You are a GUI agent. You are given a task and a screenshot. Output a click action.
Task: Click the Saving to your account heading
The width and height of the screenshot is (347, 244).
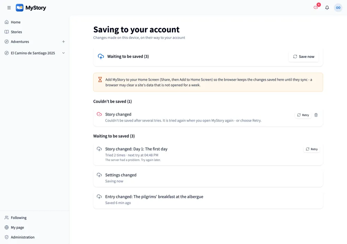136,30
